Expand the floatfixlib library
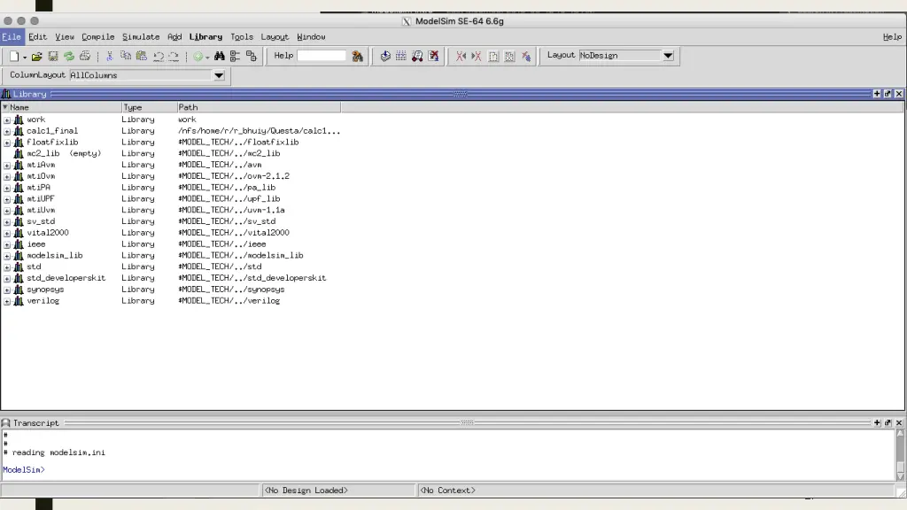Screen dimensions: 907x510 [x=7, y=143]
